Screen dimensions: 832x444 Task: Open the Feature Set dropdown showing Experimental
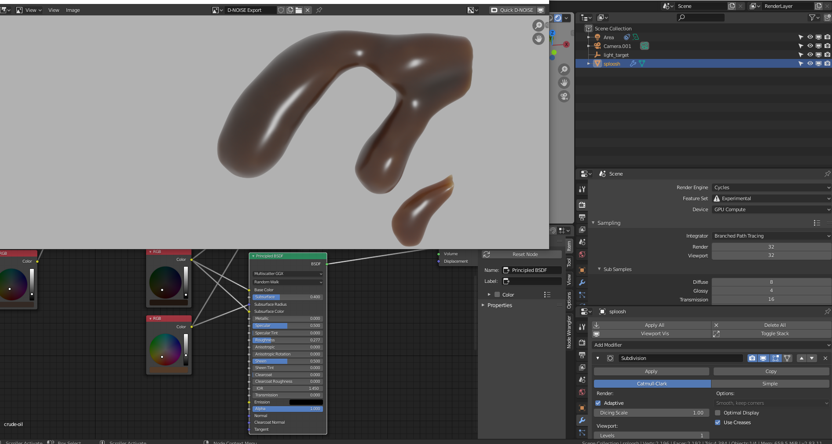pos(771,198)
